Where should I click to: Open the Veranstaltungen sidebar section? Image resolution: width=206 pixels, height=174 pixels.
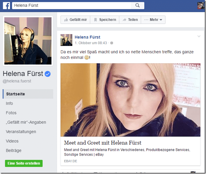(x=21, y=132)
